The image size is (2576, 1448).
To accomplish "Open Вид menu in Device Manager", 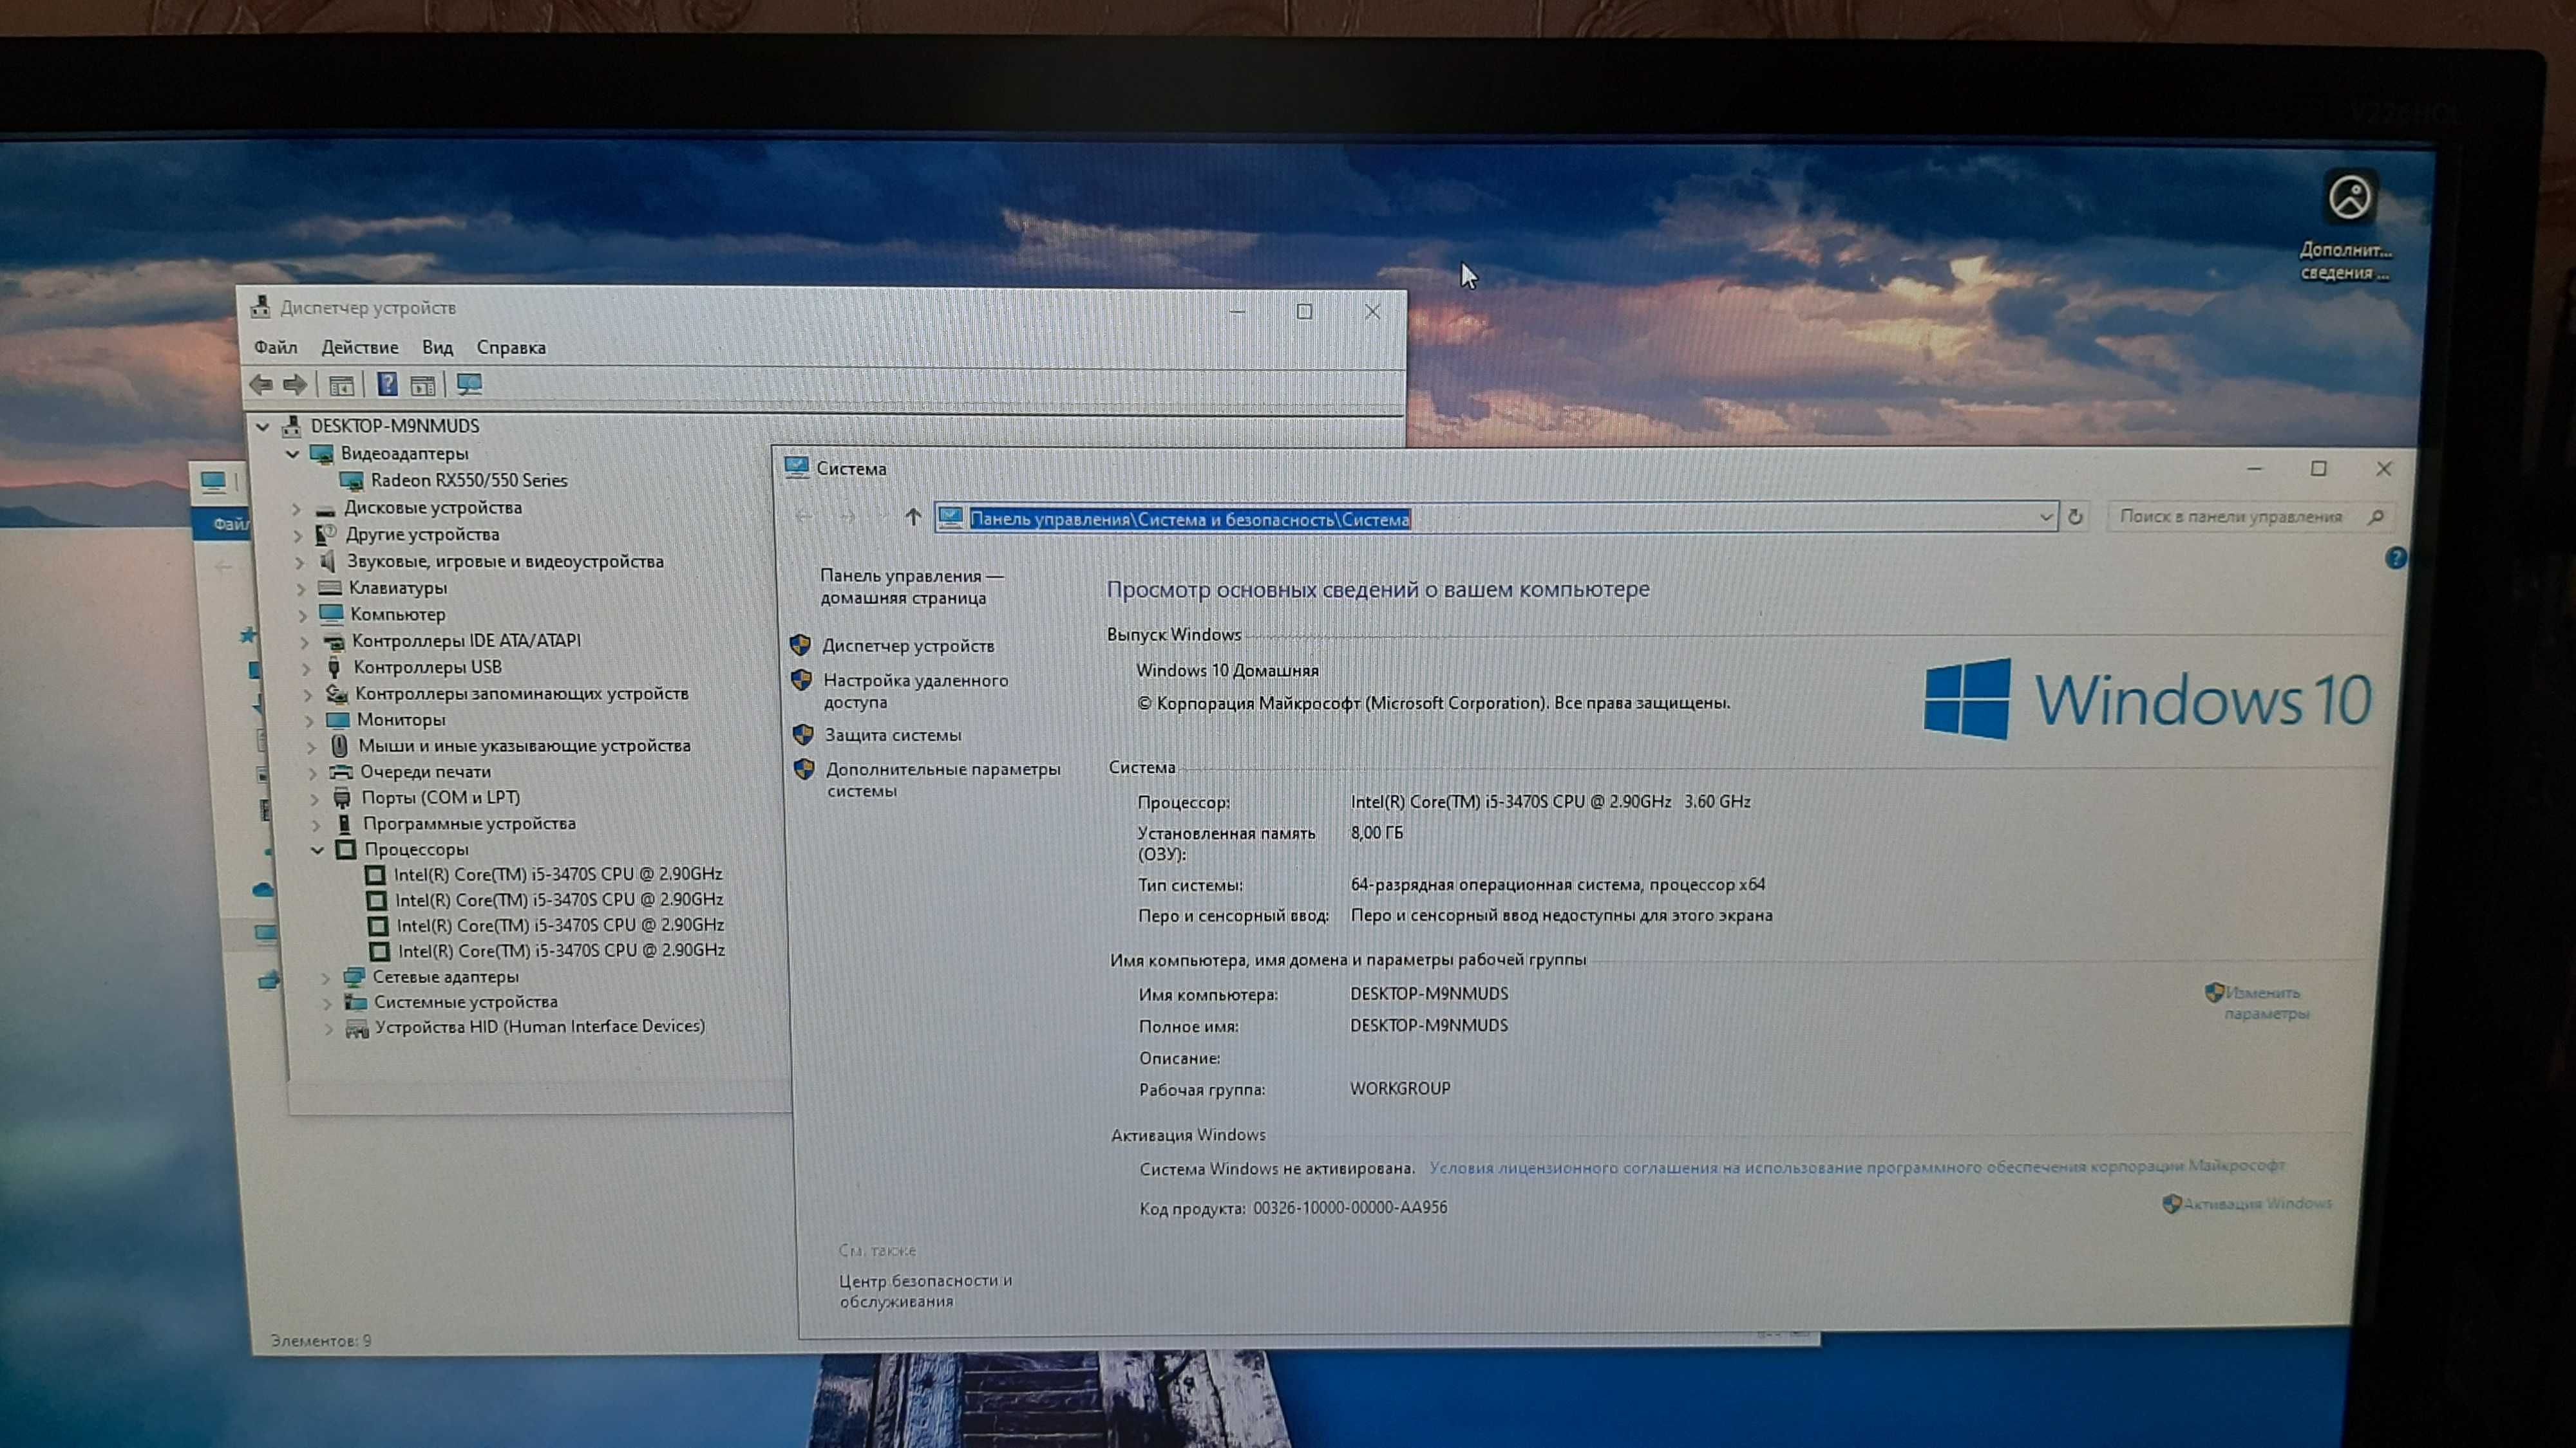I will click(437, 347).
